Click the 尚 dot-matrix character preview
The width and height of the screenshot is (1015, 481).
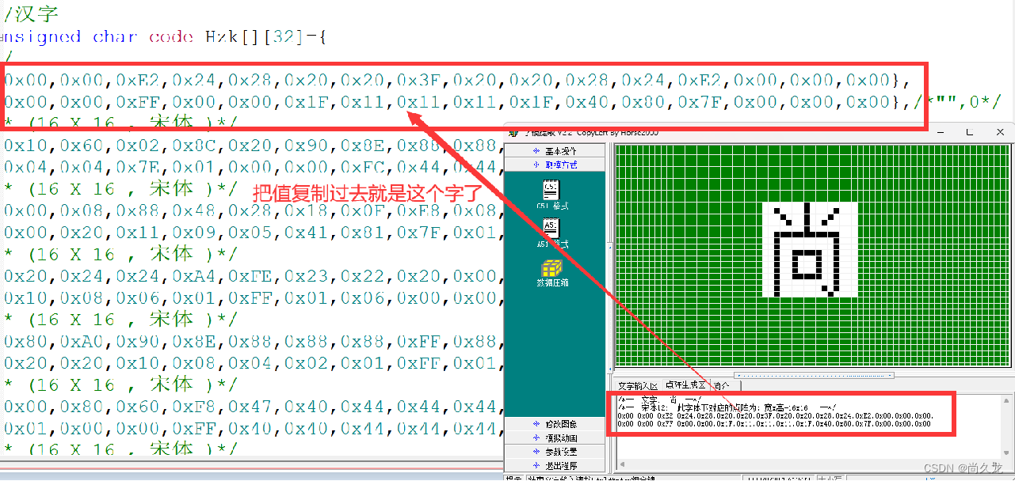coord(810,249)
